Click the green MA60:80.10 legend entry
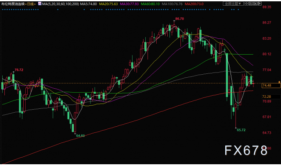This screenshot has width=281, height=166. [x=150, y=4]
